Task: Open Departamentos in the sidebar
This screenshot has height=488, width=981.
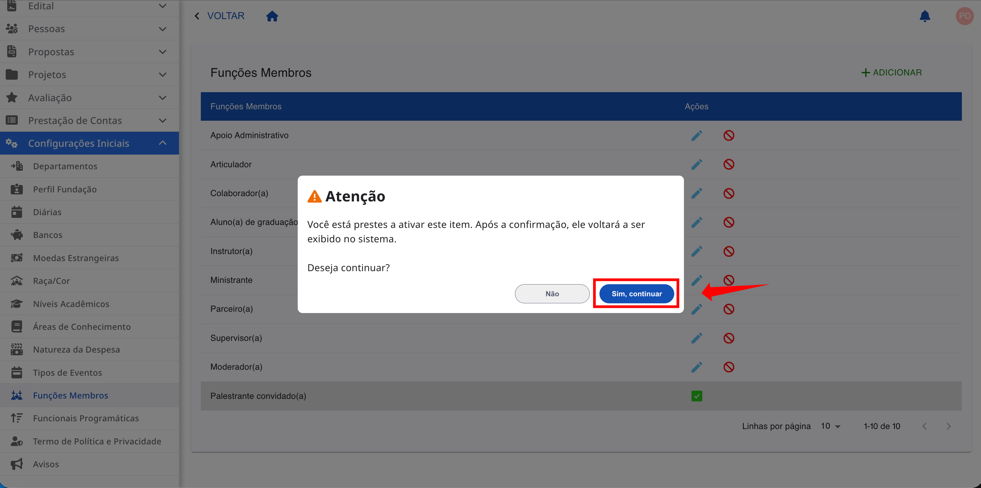Action: click(90, 166)
